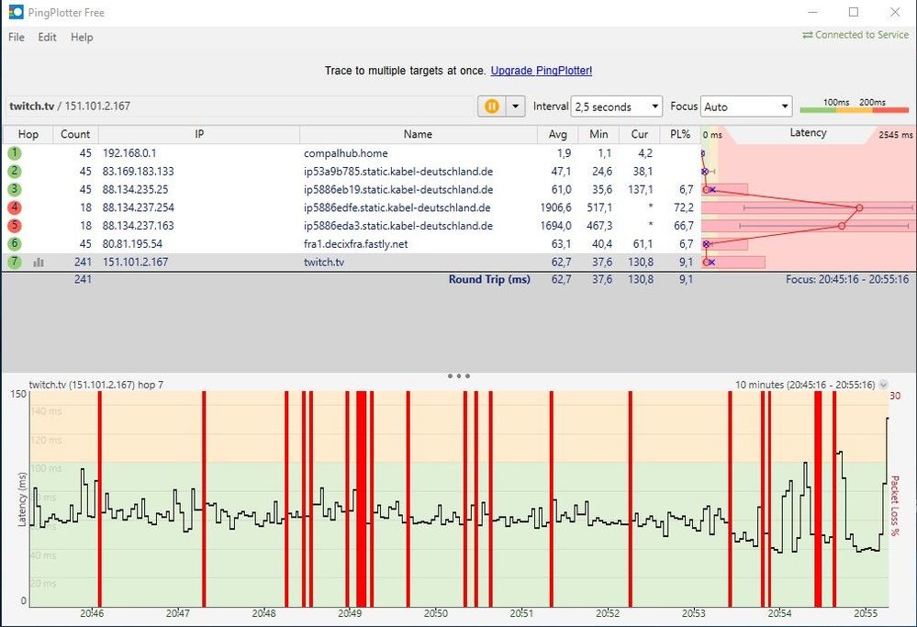Expand the Interval 2,5 seconds dropdown
917x627 pixels.
(616, 106)
